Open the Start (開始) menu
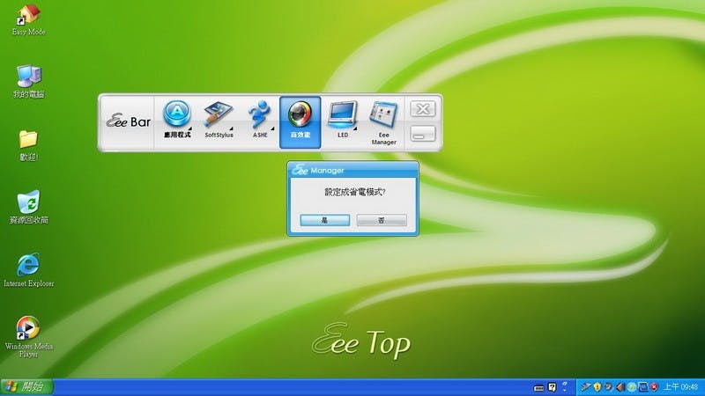Screen dimensions: 705x396 pyautogui.click(x=26, y=386)
